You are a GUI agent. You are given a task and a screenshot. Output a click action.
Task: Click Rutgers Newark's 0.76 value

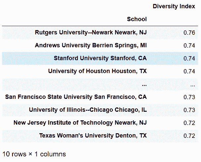(189, 33)
